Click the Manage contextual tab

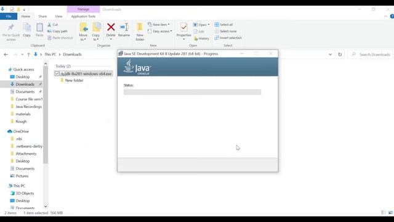pyautogui.click(x=83, y=9)
